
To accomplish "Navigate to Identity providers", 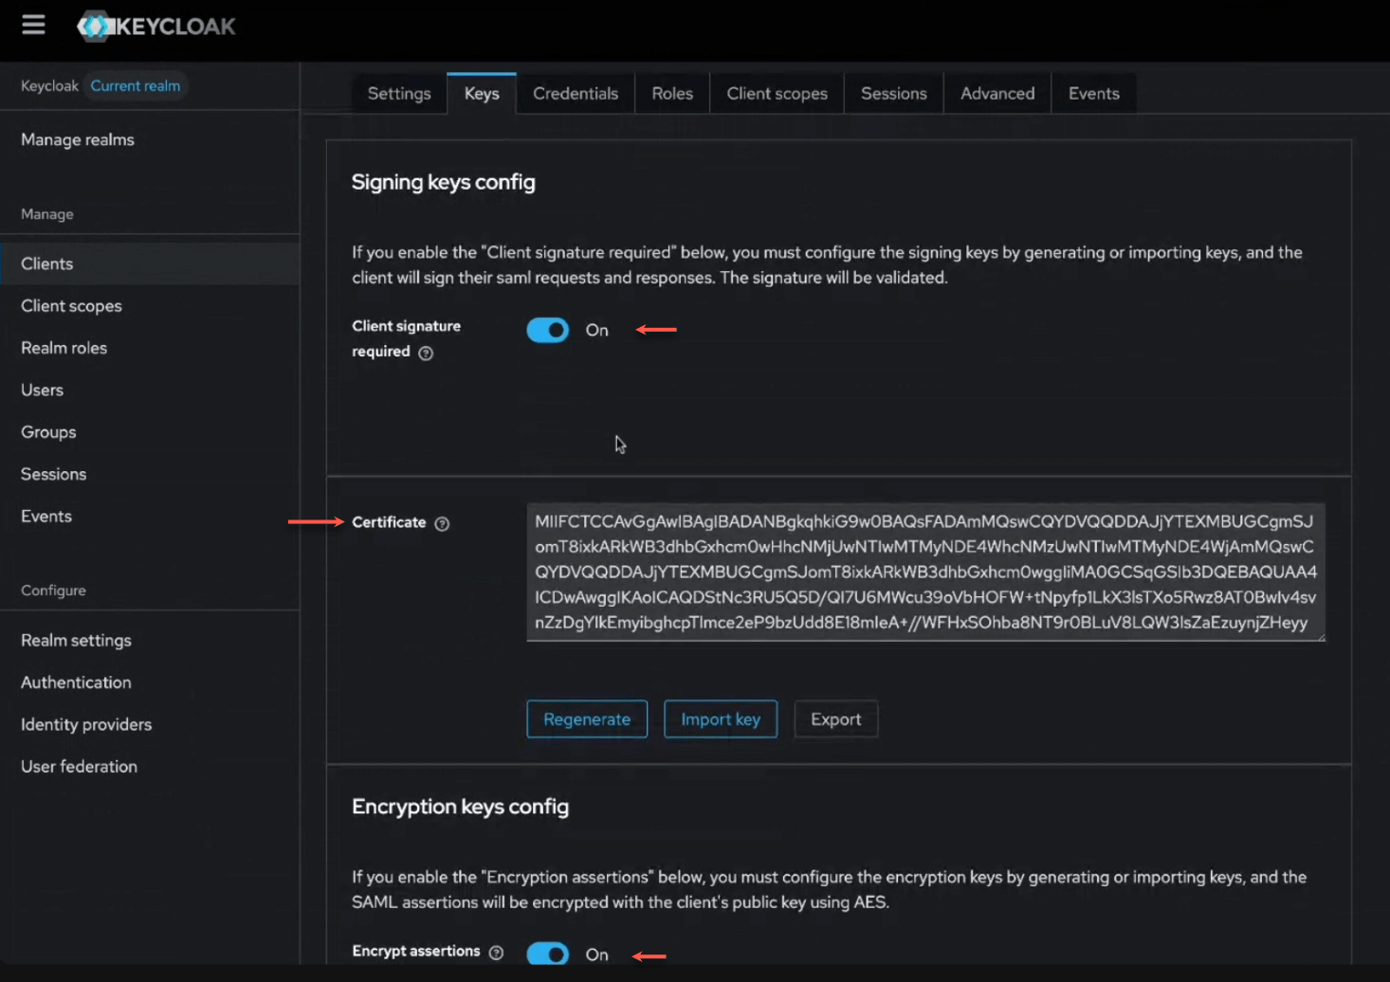I will pyautogui.click(x=85, y=724).
